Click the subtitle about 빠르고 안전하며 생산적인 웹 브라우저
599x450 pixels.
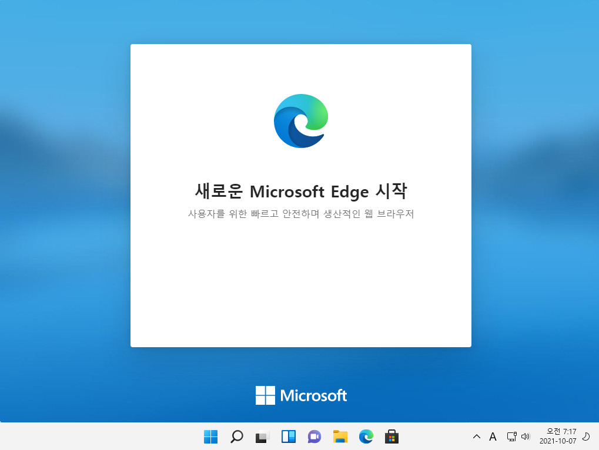click(x=301, y=214)
